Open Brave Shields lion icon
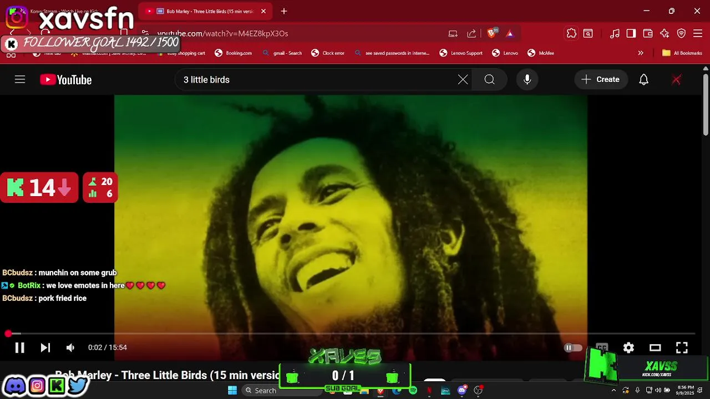 click(x=491, y=33)
